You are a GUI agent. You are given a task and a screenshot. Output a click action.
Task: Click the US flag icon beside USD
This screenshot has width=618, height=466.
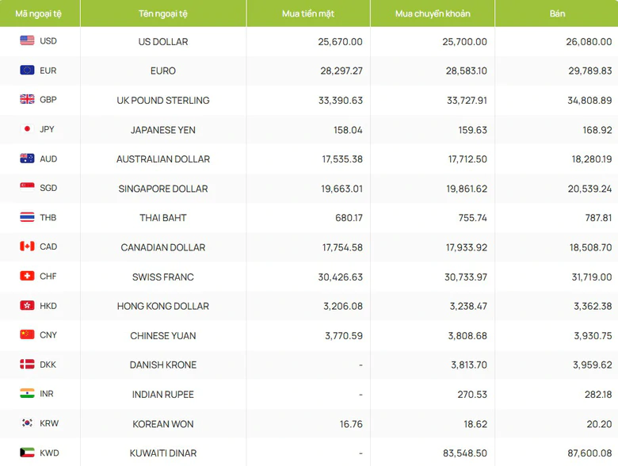click(27, 40)
